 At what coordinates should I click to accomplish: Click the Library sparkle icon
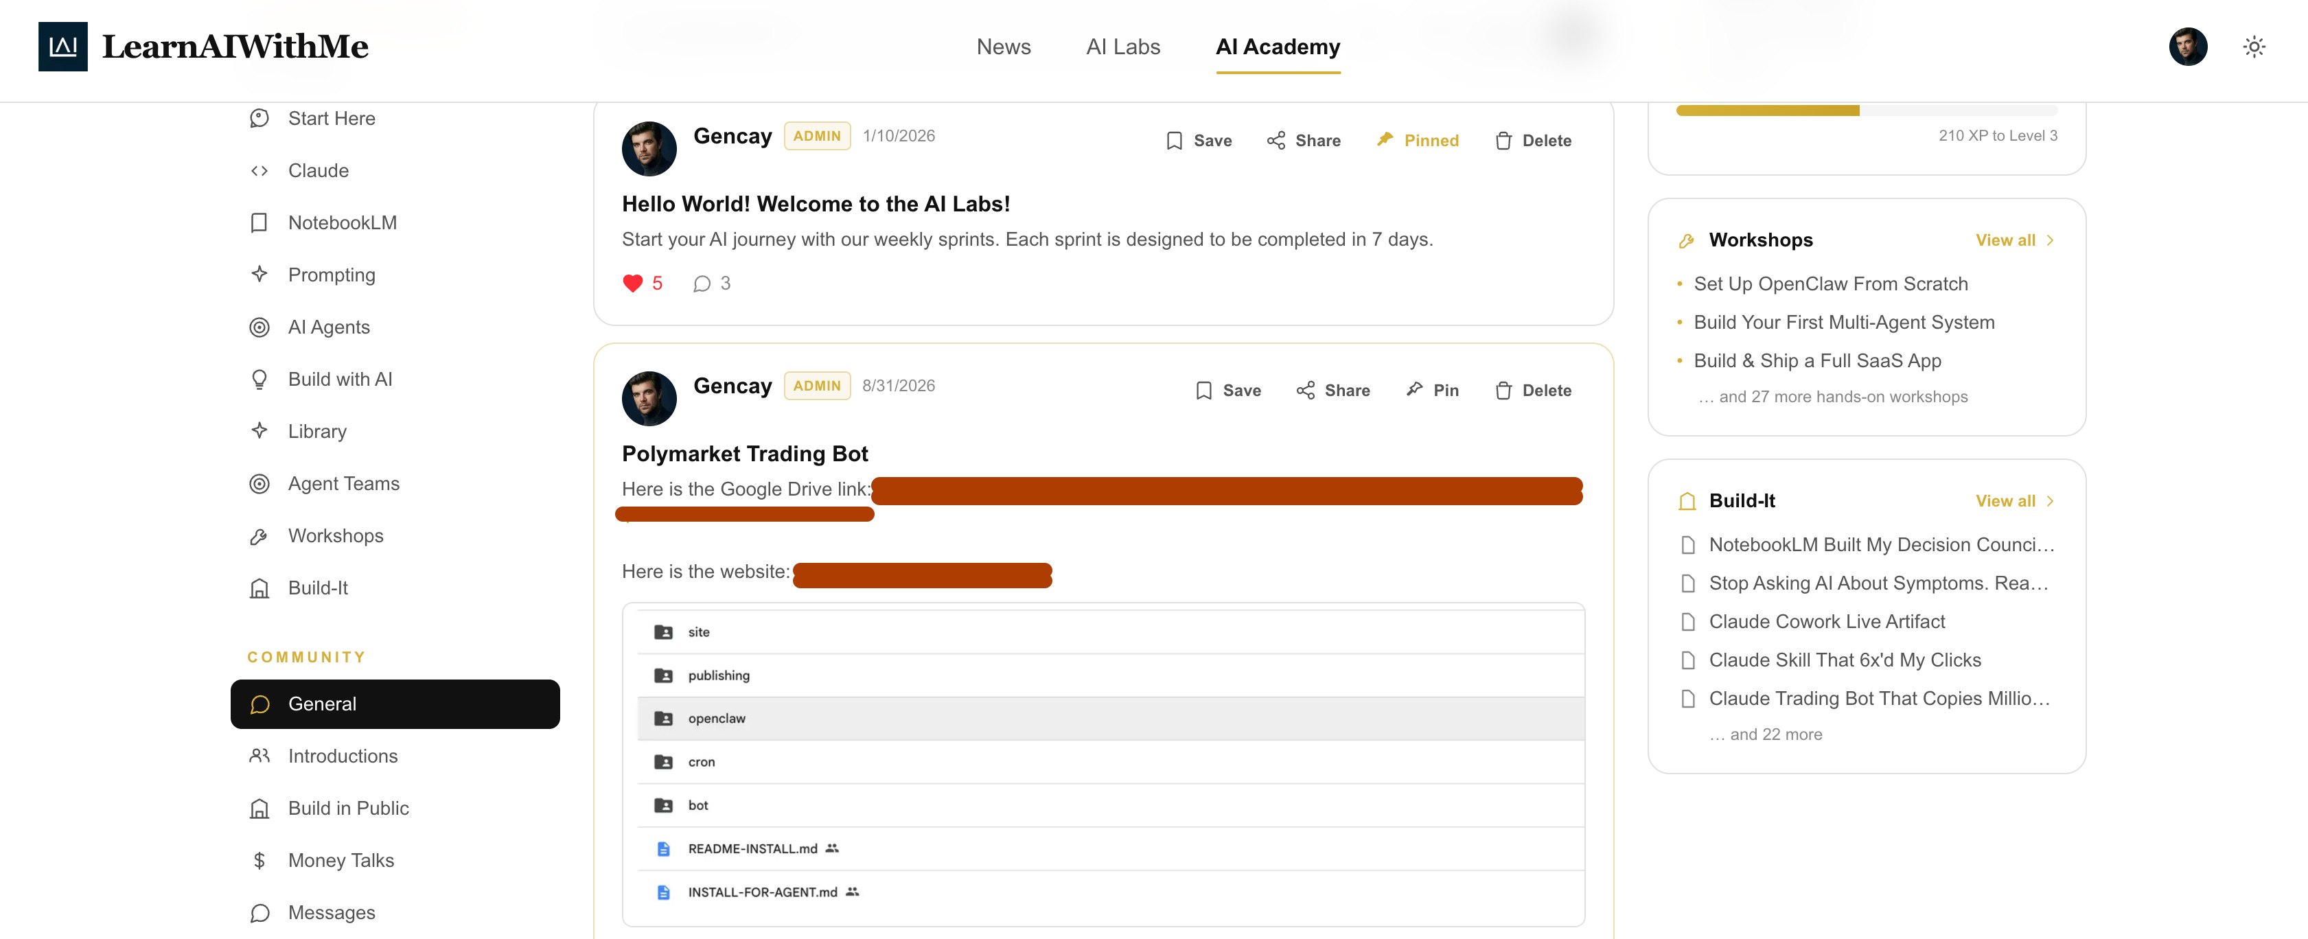click(259, 431)
